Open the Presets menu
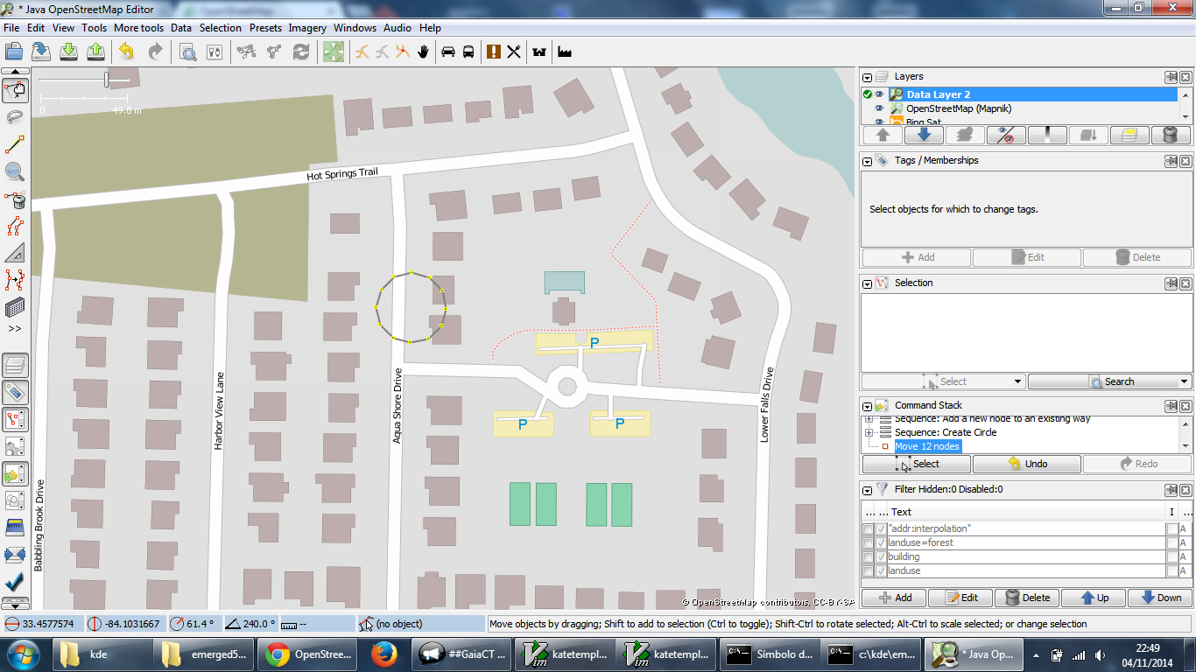Screen dimensions: 1196x672 [265, 28]
